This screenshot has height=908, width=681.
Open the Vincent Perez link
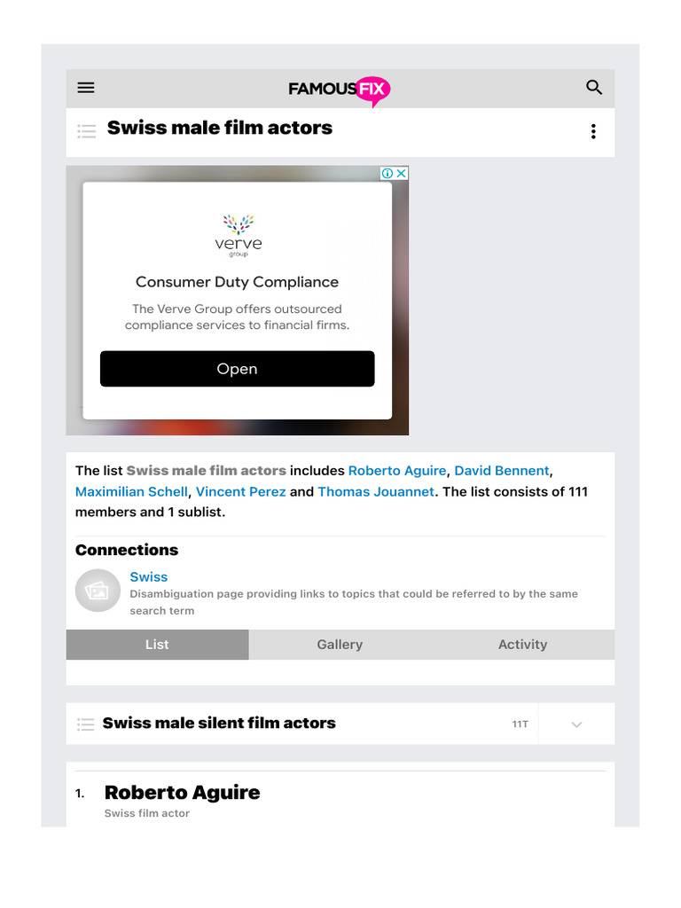(x=240, y=492)
